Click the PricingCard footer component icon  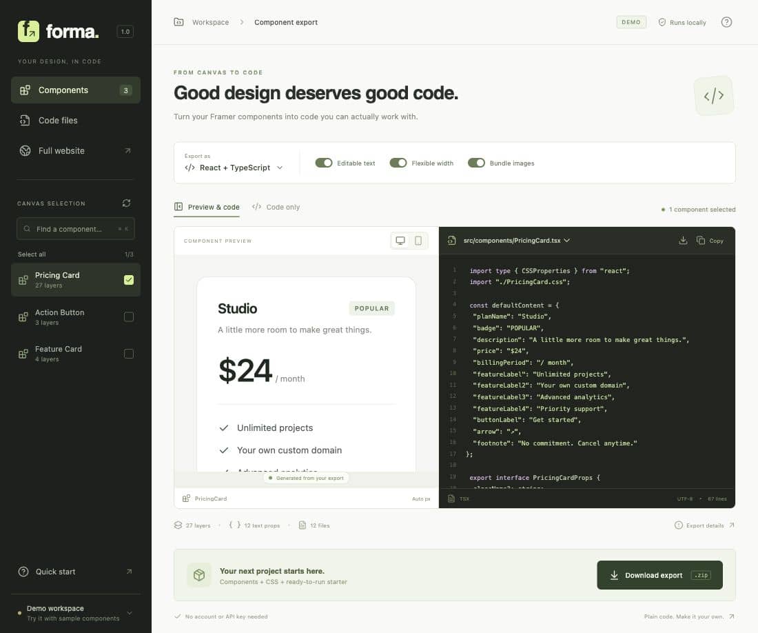[186, 499]
